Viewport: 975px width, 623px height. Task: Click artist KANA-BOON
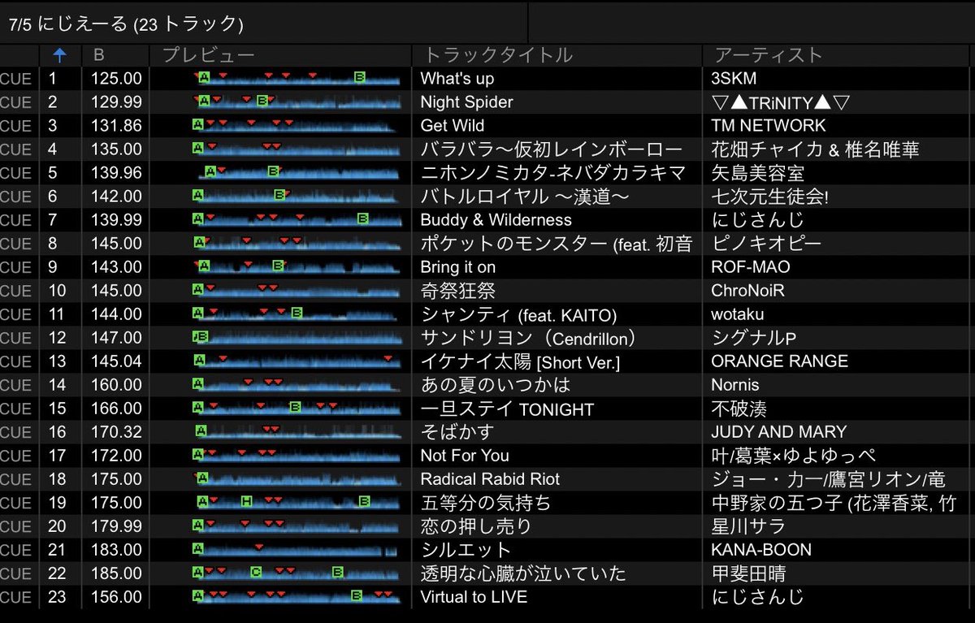pos(761,550)
